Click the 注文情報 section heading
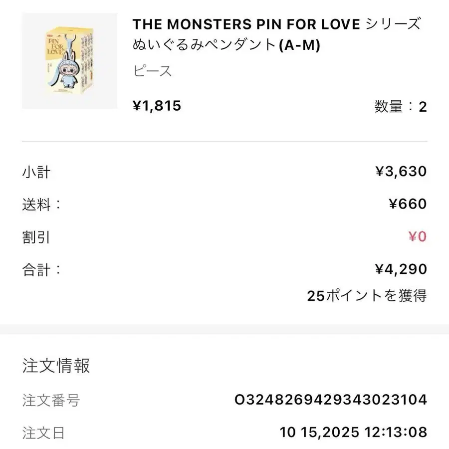Screen dimensions: 449x449 tap(56, 366)
